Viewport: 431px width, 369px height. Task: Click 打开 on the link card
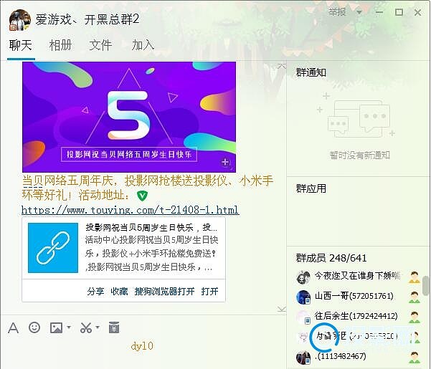(x=209, y=292)
